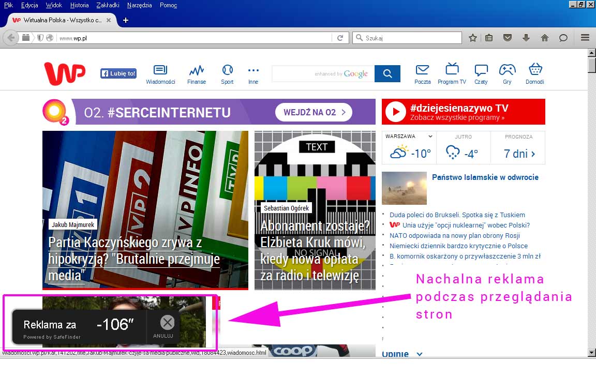Open the Poczta mail icon
The image size is (596, 378).
[x=422, y=74]
